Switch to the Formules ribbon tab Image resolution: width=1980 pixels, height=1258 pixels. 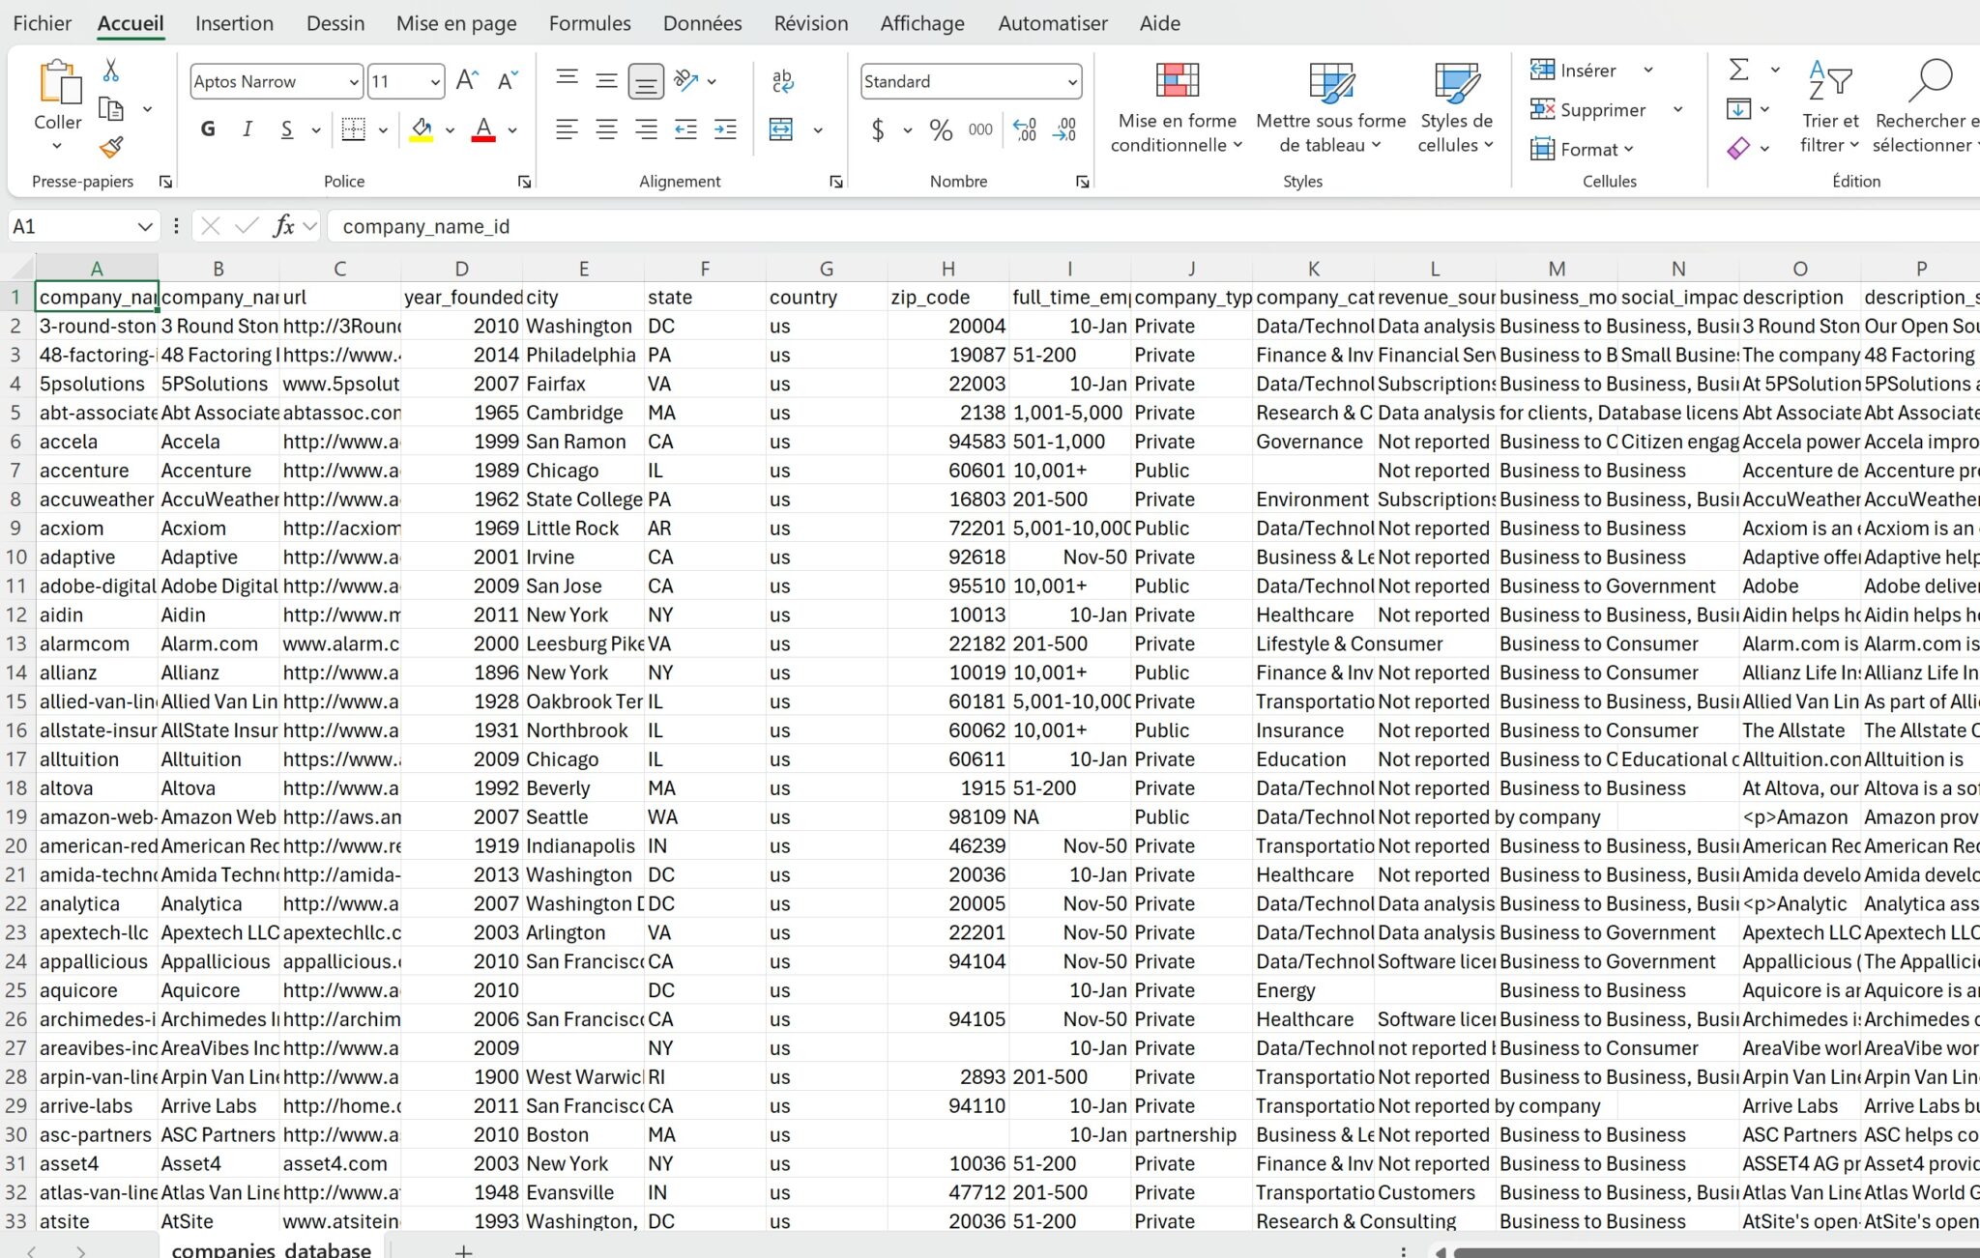click(589, 23)
